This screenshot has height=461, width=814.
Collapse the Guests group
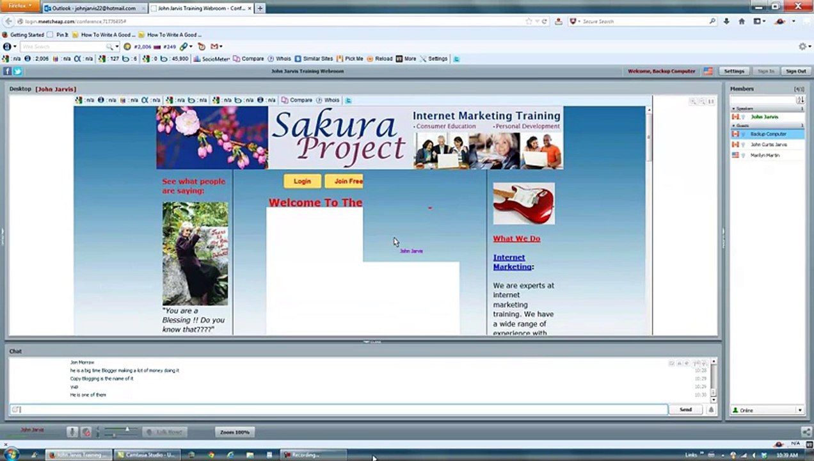pos(733,125)
